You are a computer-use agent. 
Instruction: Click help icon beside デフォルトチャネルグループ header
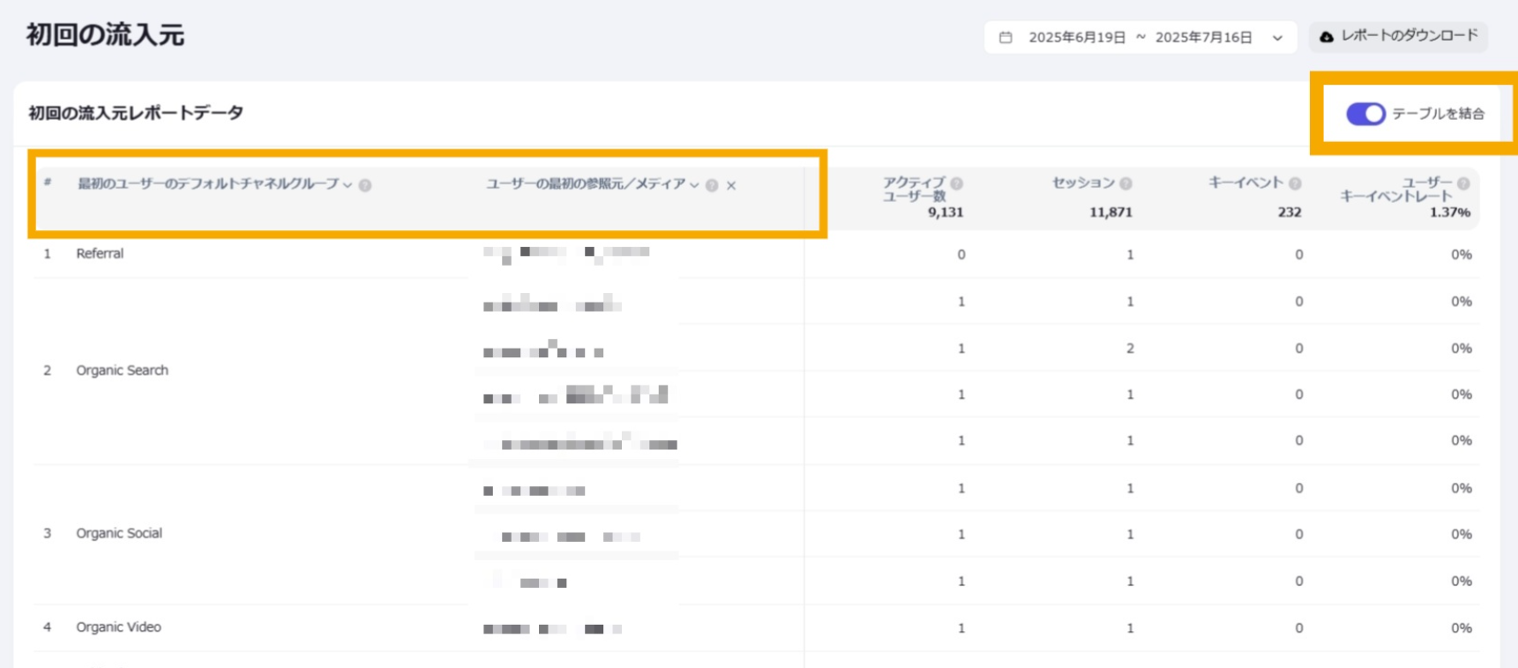pyautogui.click(x=365, y=185)
